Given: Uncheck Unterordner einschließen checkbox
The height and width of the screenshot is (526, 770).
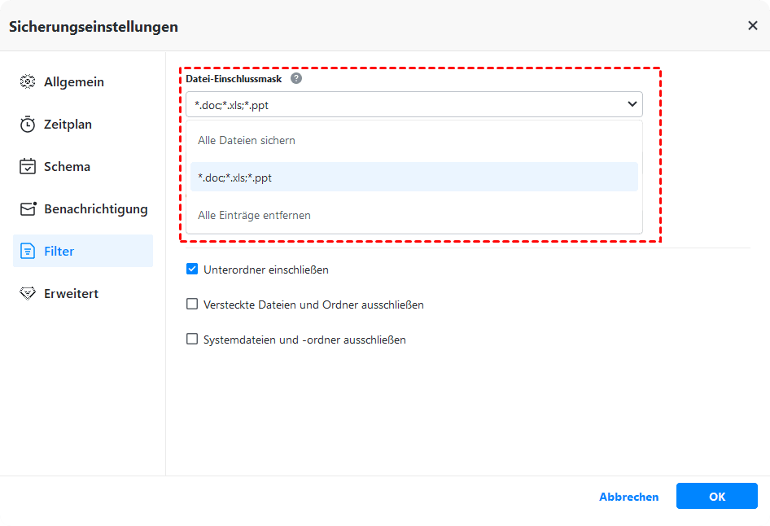Looking at the screenshot, I should click(x=192, y=269).
